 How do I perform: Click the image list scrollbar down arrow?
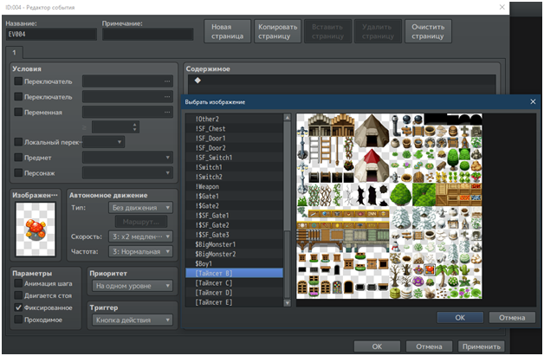[288, 303]
